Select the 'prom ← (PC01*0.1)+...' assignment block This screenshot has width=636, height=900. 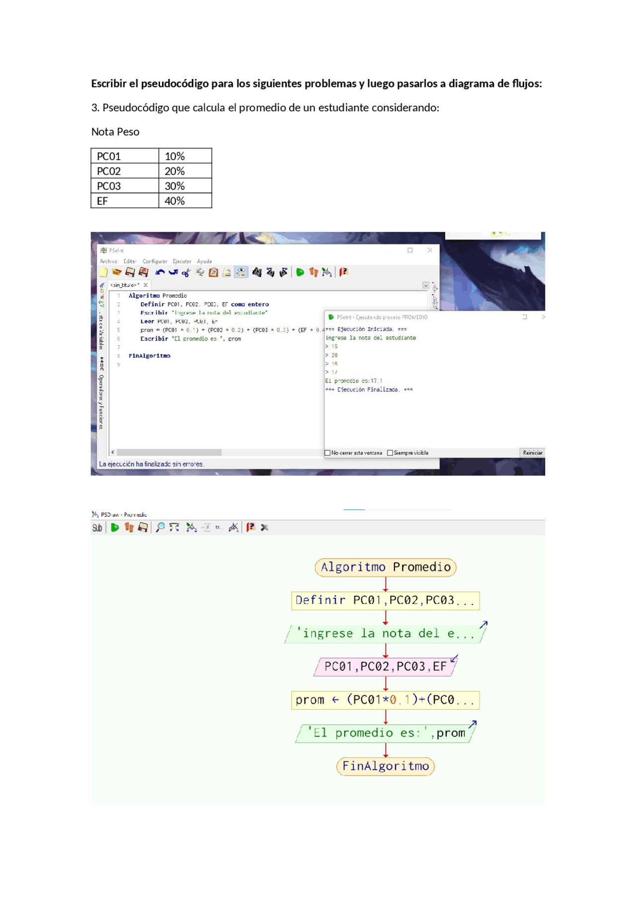coord(386,700)
